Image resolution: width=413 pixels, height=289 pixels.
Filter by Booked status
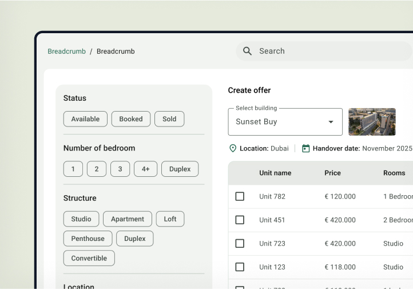point(131,119)
